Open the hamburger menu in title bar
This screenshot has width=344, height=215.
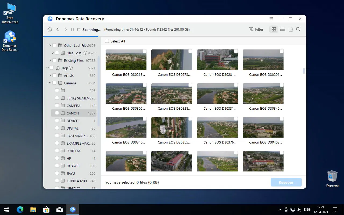(x=271, y=19)
